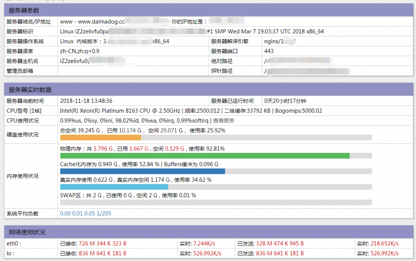The width and height of the screenshot is (416, 261).
Task: Click the 内存使用状况 label cell
Action: (31, 176)
